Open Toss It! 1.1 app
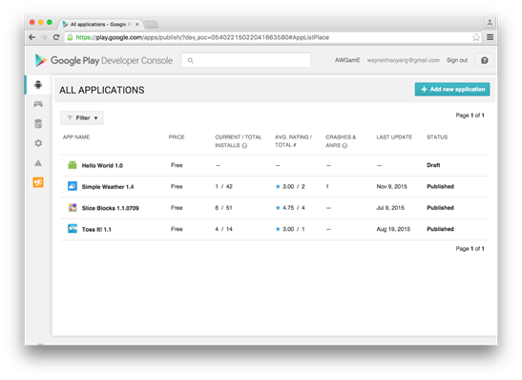 pos(96,229)
